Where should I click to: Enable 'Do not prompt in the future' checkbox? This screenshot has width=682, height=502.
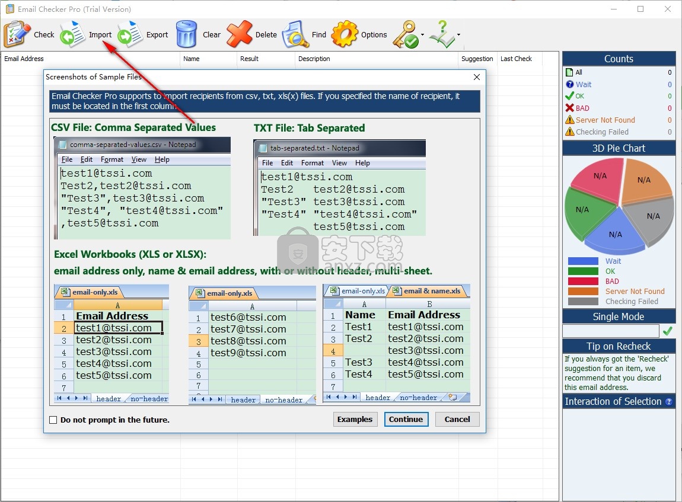[x=53, y=420]
